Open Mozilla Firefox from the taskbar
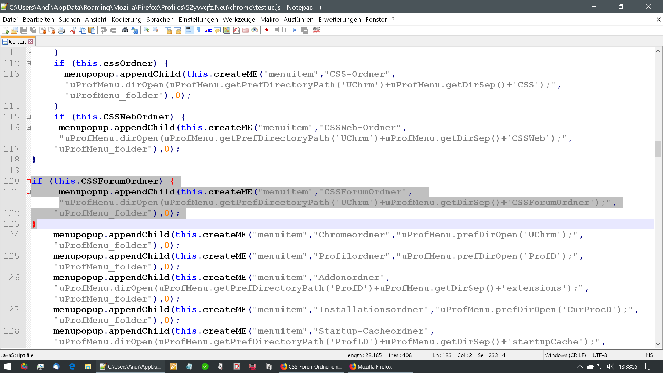The image size is (663, 373). [371, 366]
